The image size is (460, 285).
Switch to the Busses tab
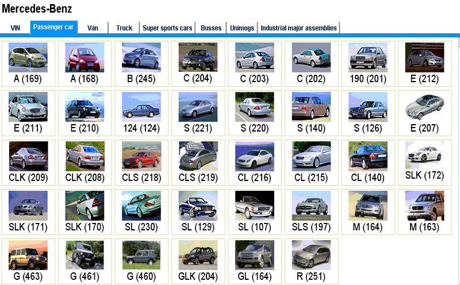tap(211, 28)
